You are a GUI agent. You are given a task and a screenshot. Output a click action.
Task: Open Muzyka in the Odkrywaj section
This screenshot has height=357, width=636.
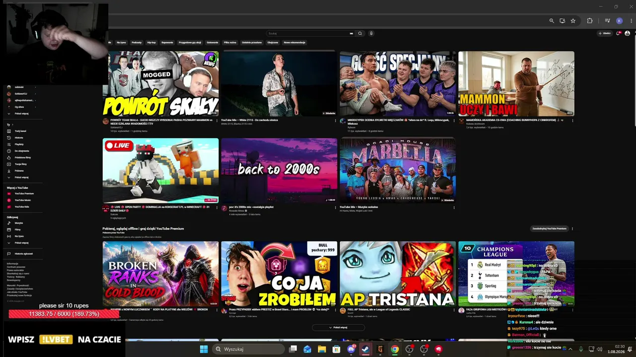click(19, 223)
